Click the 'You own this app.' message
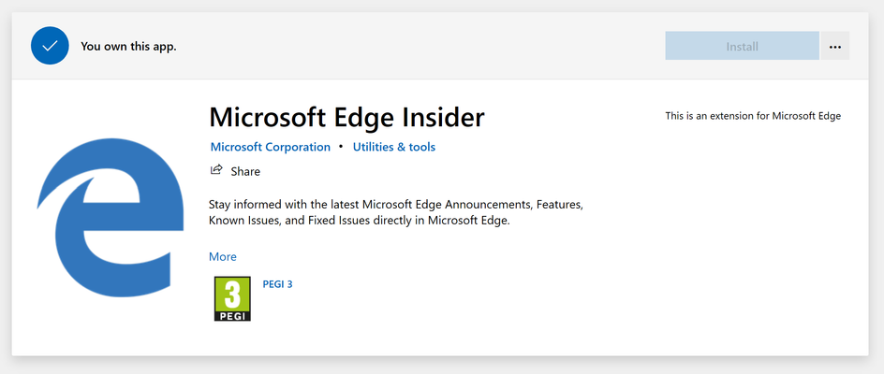Image resolution: width=884 pixels, height=374 pixels. pos(128,46)
